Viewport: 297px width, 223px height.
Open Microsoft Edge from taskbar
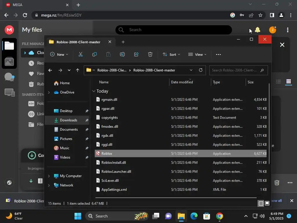(194, 216)
